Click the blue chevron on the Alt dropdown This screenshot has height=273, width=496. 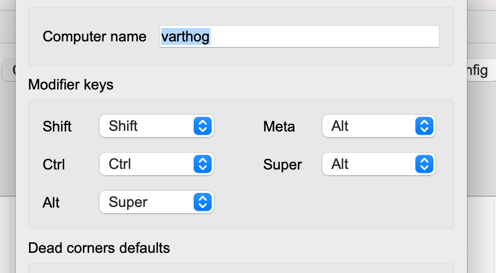coord(202,202)
